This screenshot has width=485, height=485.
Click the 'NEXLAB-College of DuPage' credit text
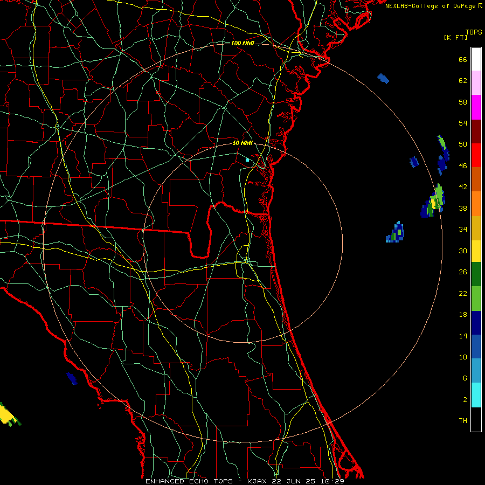[x=431, y=6]
